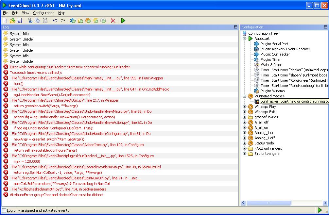Enable Log only assigned and activated events
This screenshot has width=329, height=215.
[x=4, y=210]
